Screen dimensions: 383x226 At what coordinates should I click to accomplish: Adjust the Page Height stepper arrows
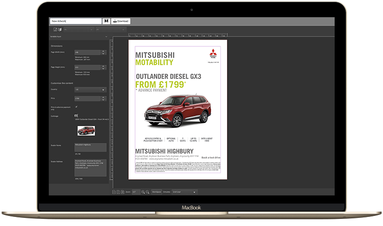(x=103, y=67)
